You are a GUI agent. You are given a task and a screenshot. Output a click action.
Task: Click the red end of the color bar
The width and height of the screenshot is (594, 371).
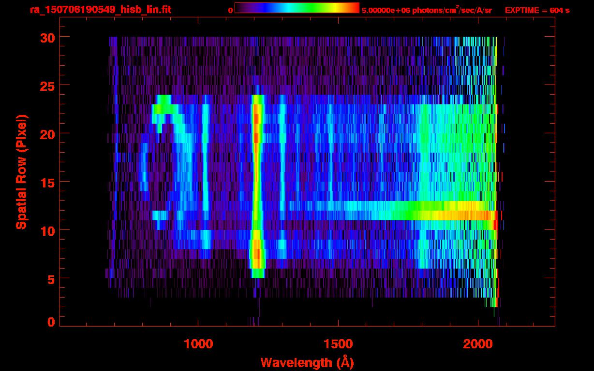(x=353, y=8)
